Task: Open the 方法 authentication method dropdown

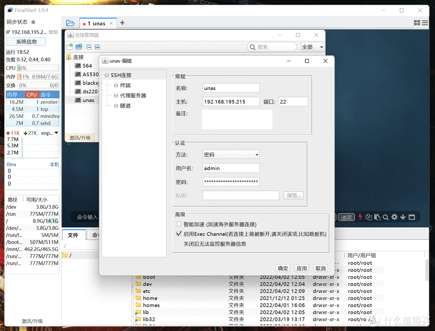Action: 257,155
